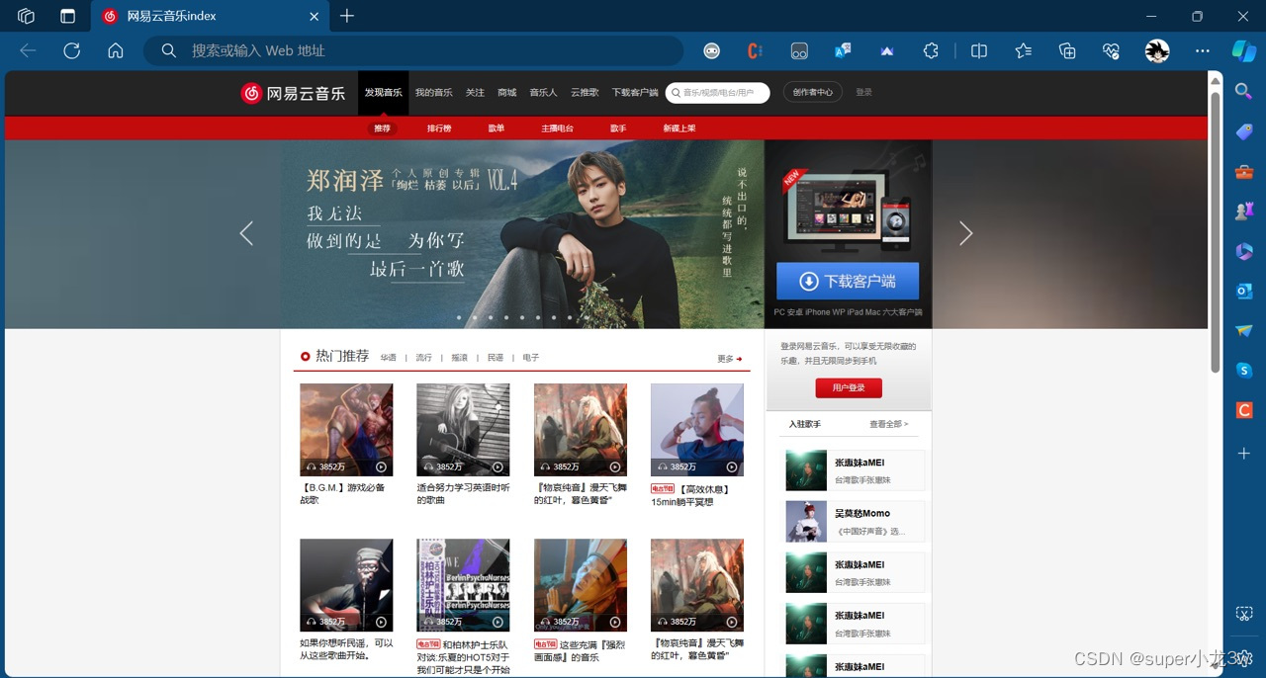
Task: Open the browser home page icon
Action: pyautogui.click(x=116, y=50)
